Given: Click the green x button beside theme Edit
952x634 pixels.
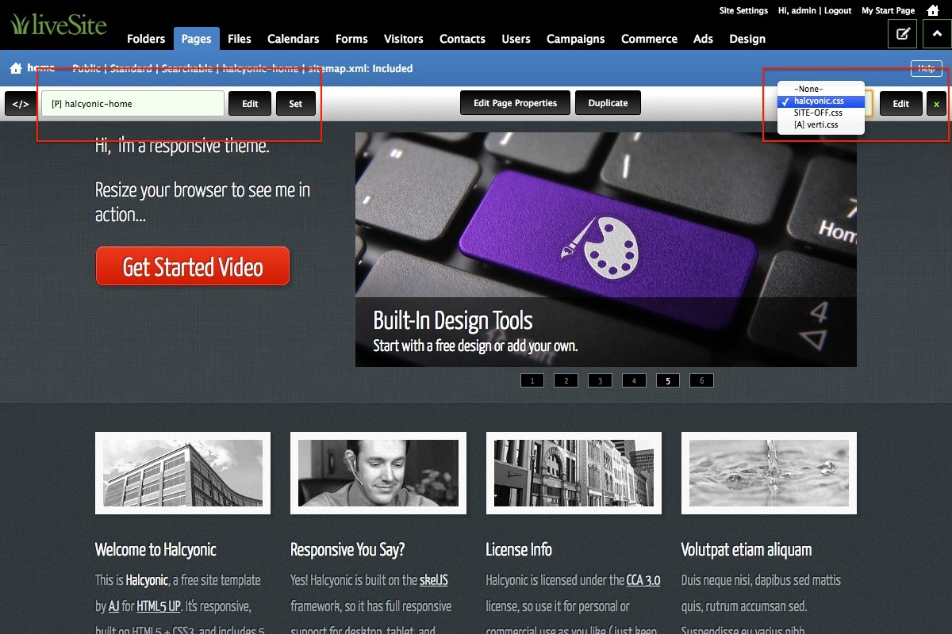Looking at the screenshot, I should pyautogui.click(x=936, y=104).
